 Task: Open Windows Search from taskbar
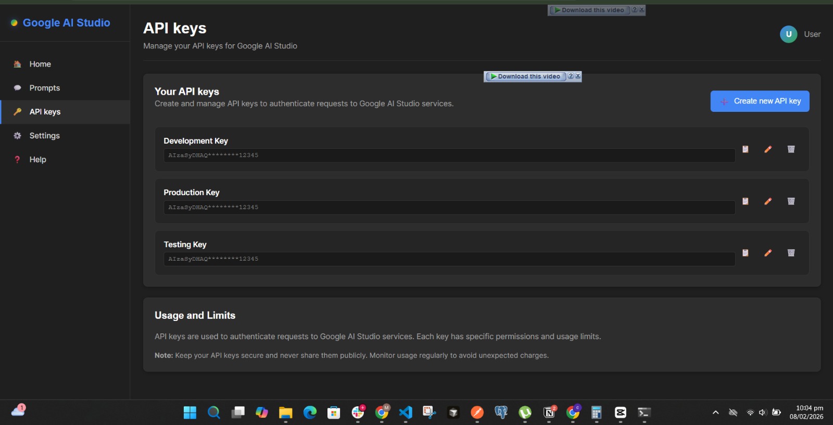213,413
